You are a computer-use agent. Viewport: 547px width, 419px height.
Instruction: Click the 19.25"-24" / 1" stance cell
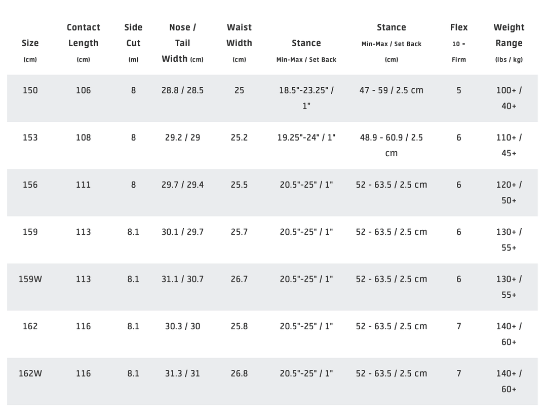[x=306, y=137]
